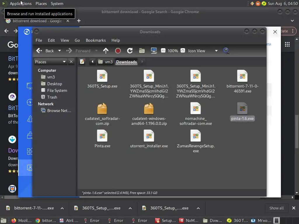Click the path bar right arrow
299x224 pixels.
pos(142,62)
